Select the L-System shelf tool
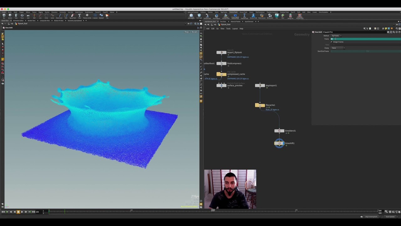Viewport: 401px width, 226px height. pyautogui.click(x=95, y=15)
